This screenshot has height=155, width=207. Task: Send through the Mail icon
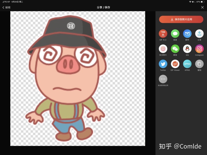(187, 34)
